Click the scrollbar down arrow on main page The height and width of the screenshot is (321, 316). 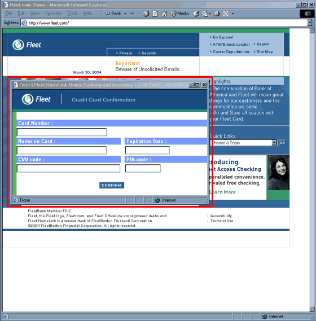[312, 309]
